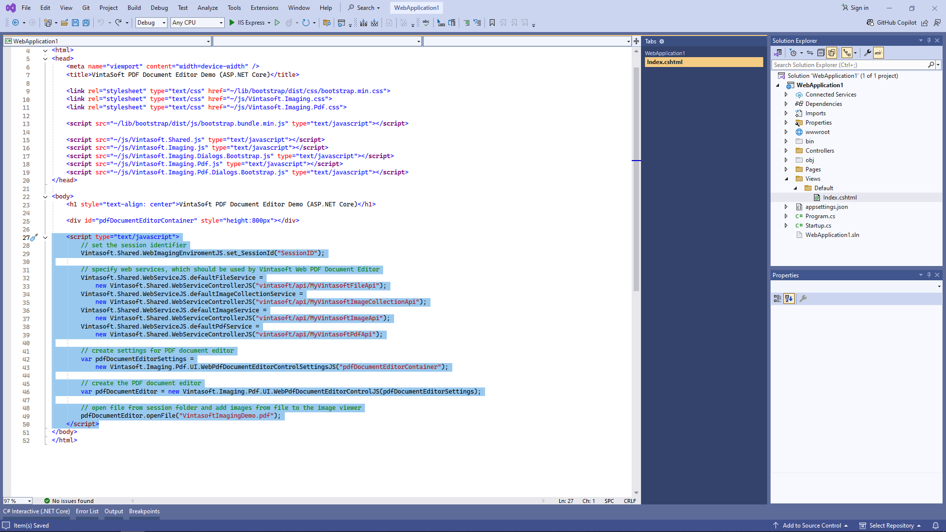
Task: Click the Save All toolbar icon
Action: coord(86,23)
